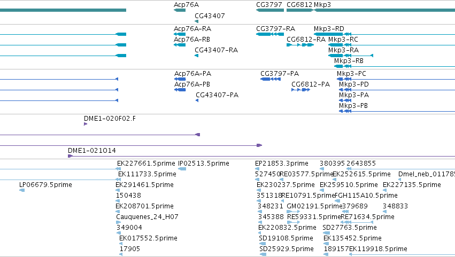Viewport: 455px width, 257px height.
Task: Click the Mkp3-PD label
Action: (x=354, y=84)
